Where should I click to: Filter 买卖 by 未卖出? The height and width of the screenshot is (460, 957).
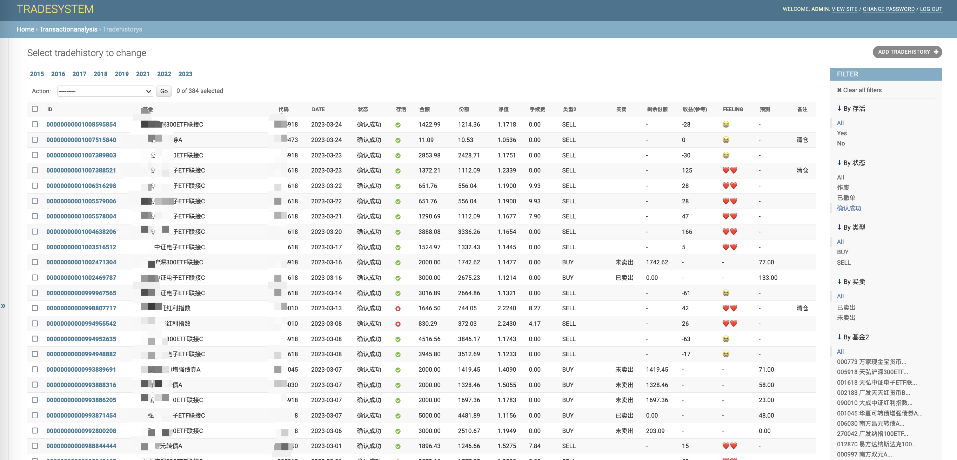(846, 317)
